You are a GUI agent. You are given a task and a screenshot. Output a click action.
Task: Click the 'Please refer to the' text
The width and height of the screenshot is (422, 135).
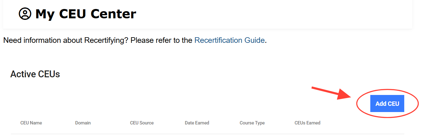coord(161,40)
